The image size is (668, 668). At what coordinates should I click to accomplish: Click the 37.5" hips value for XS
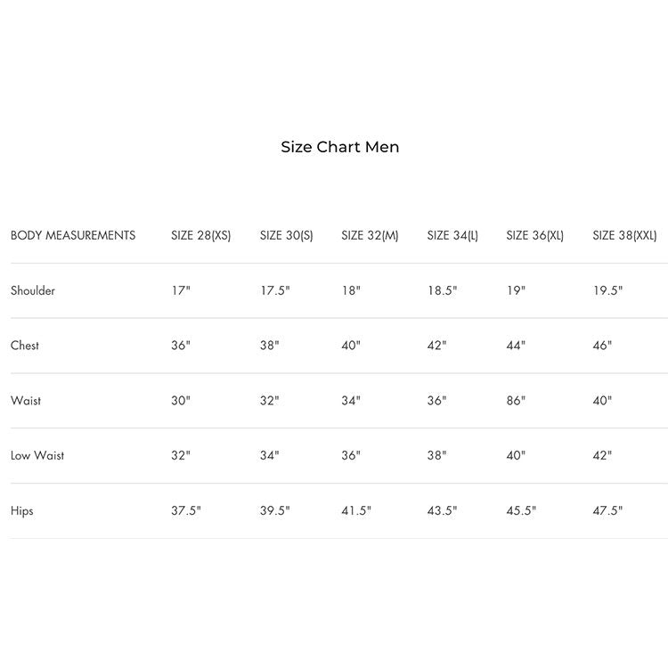pyautogui.click(x=186, y=510)
